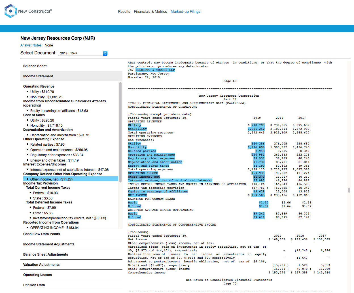This screenshot has height=293, width=354.
Task: Click highlighted net income value 169,505
Action: [258, 195]
